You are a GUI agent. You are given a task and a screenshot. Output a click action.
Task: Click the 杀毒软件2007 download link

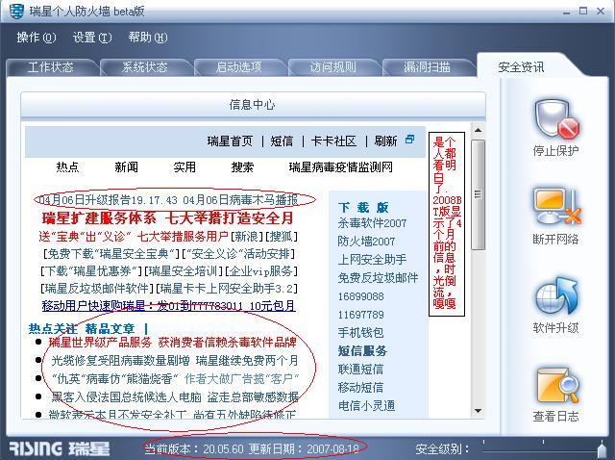point(372,223)
